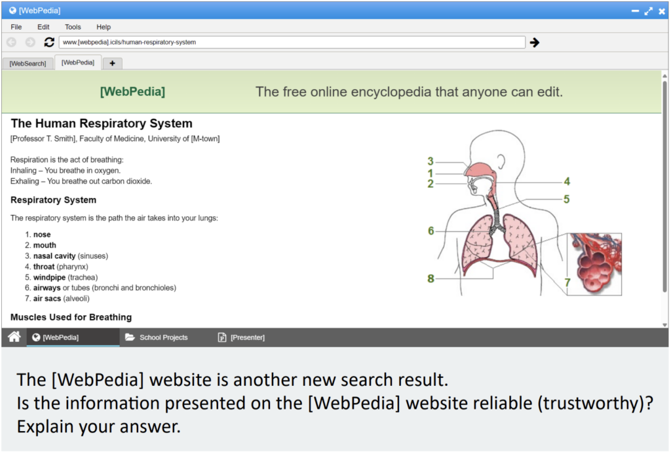Open the School Projects folder in taskbar
671x454 pixels.
point(157,337)
